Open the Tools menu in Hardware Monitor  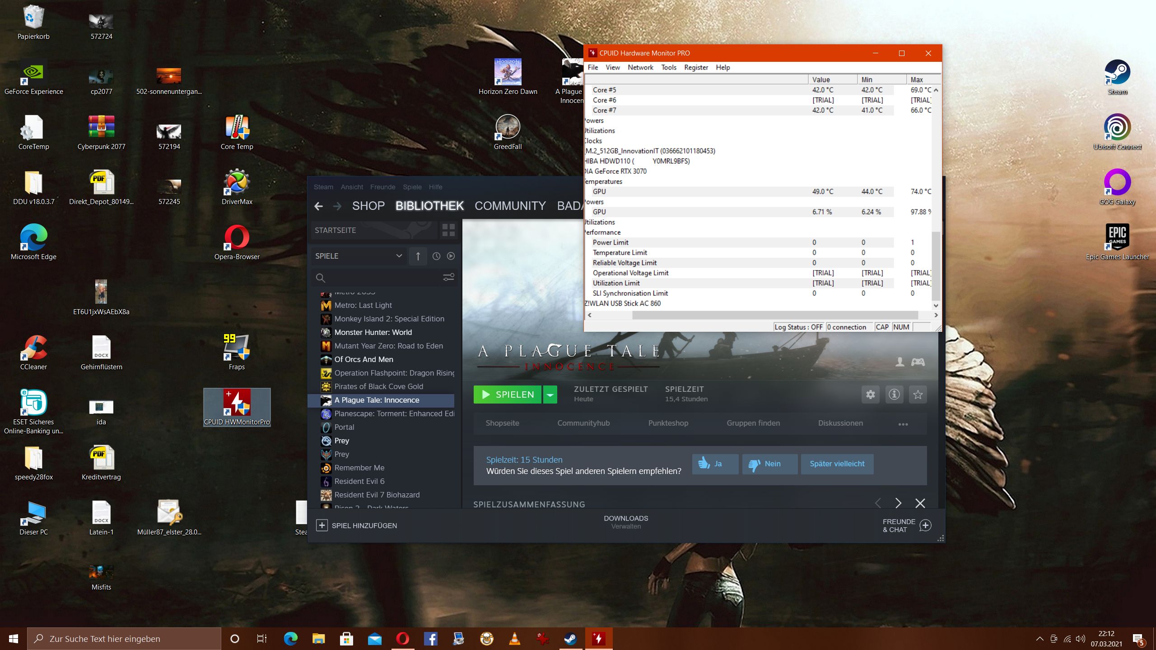tap(668, 67)
